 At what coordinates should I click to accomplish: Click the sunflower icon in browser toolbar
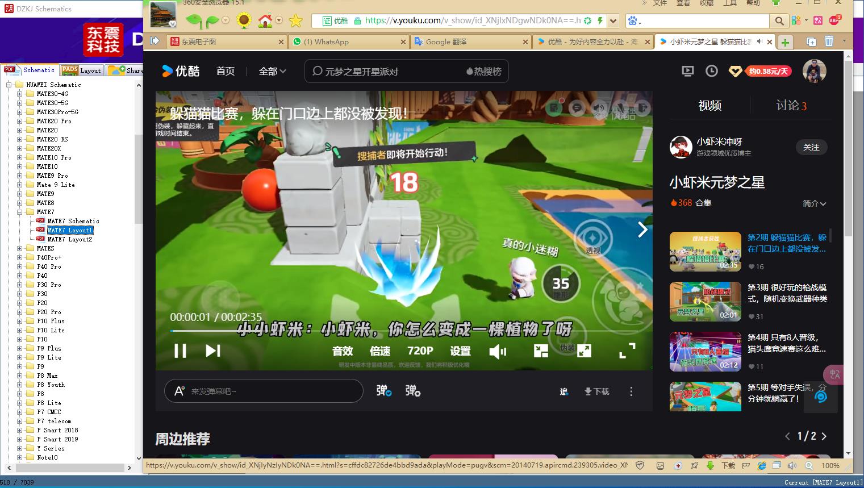pos(244,21)
